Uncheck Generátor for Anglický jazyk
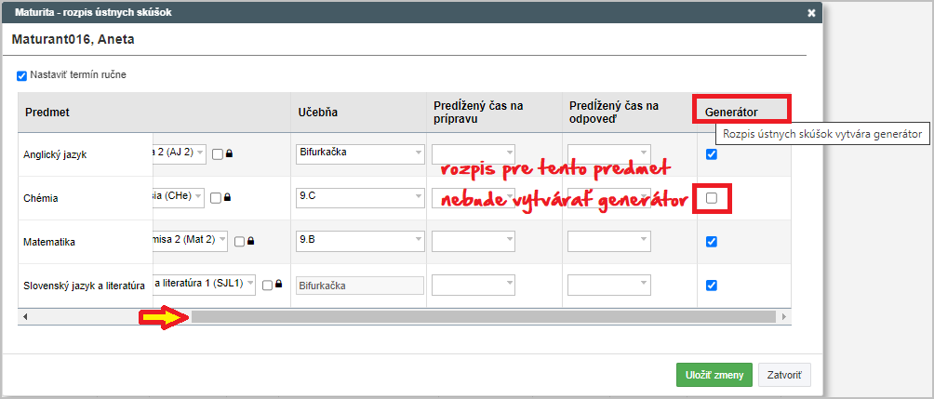 [712, 154]
